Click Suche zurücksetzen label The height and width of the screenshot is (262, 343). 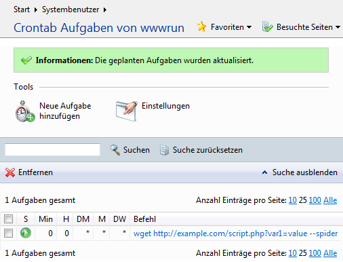[207, 150]
